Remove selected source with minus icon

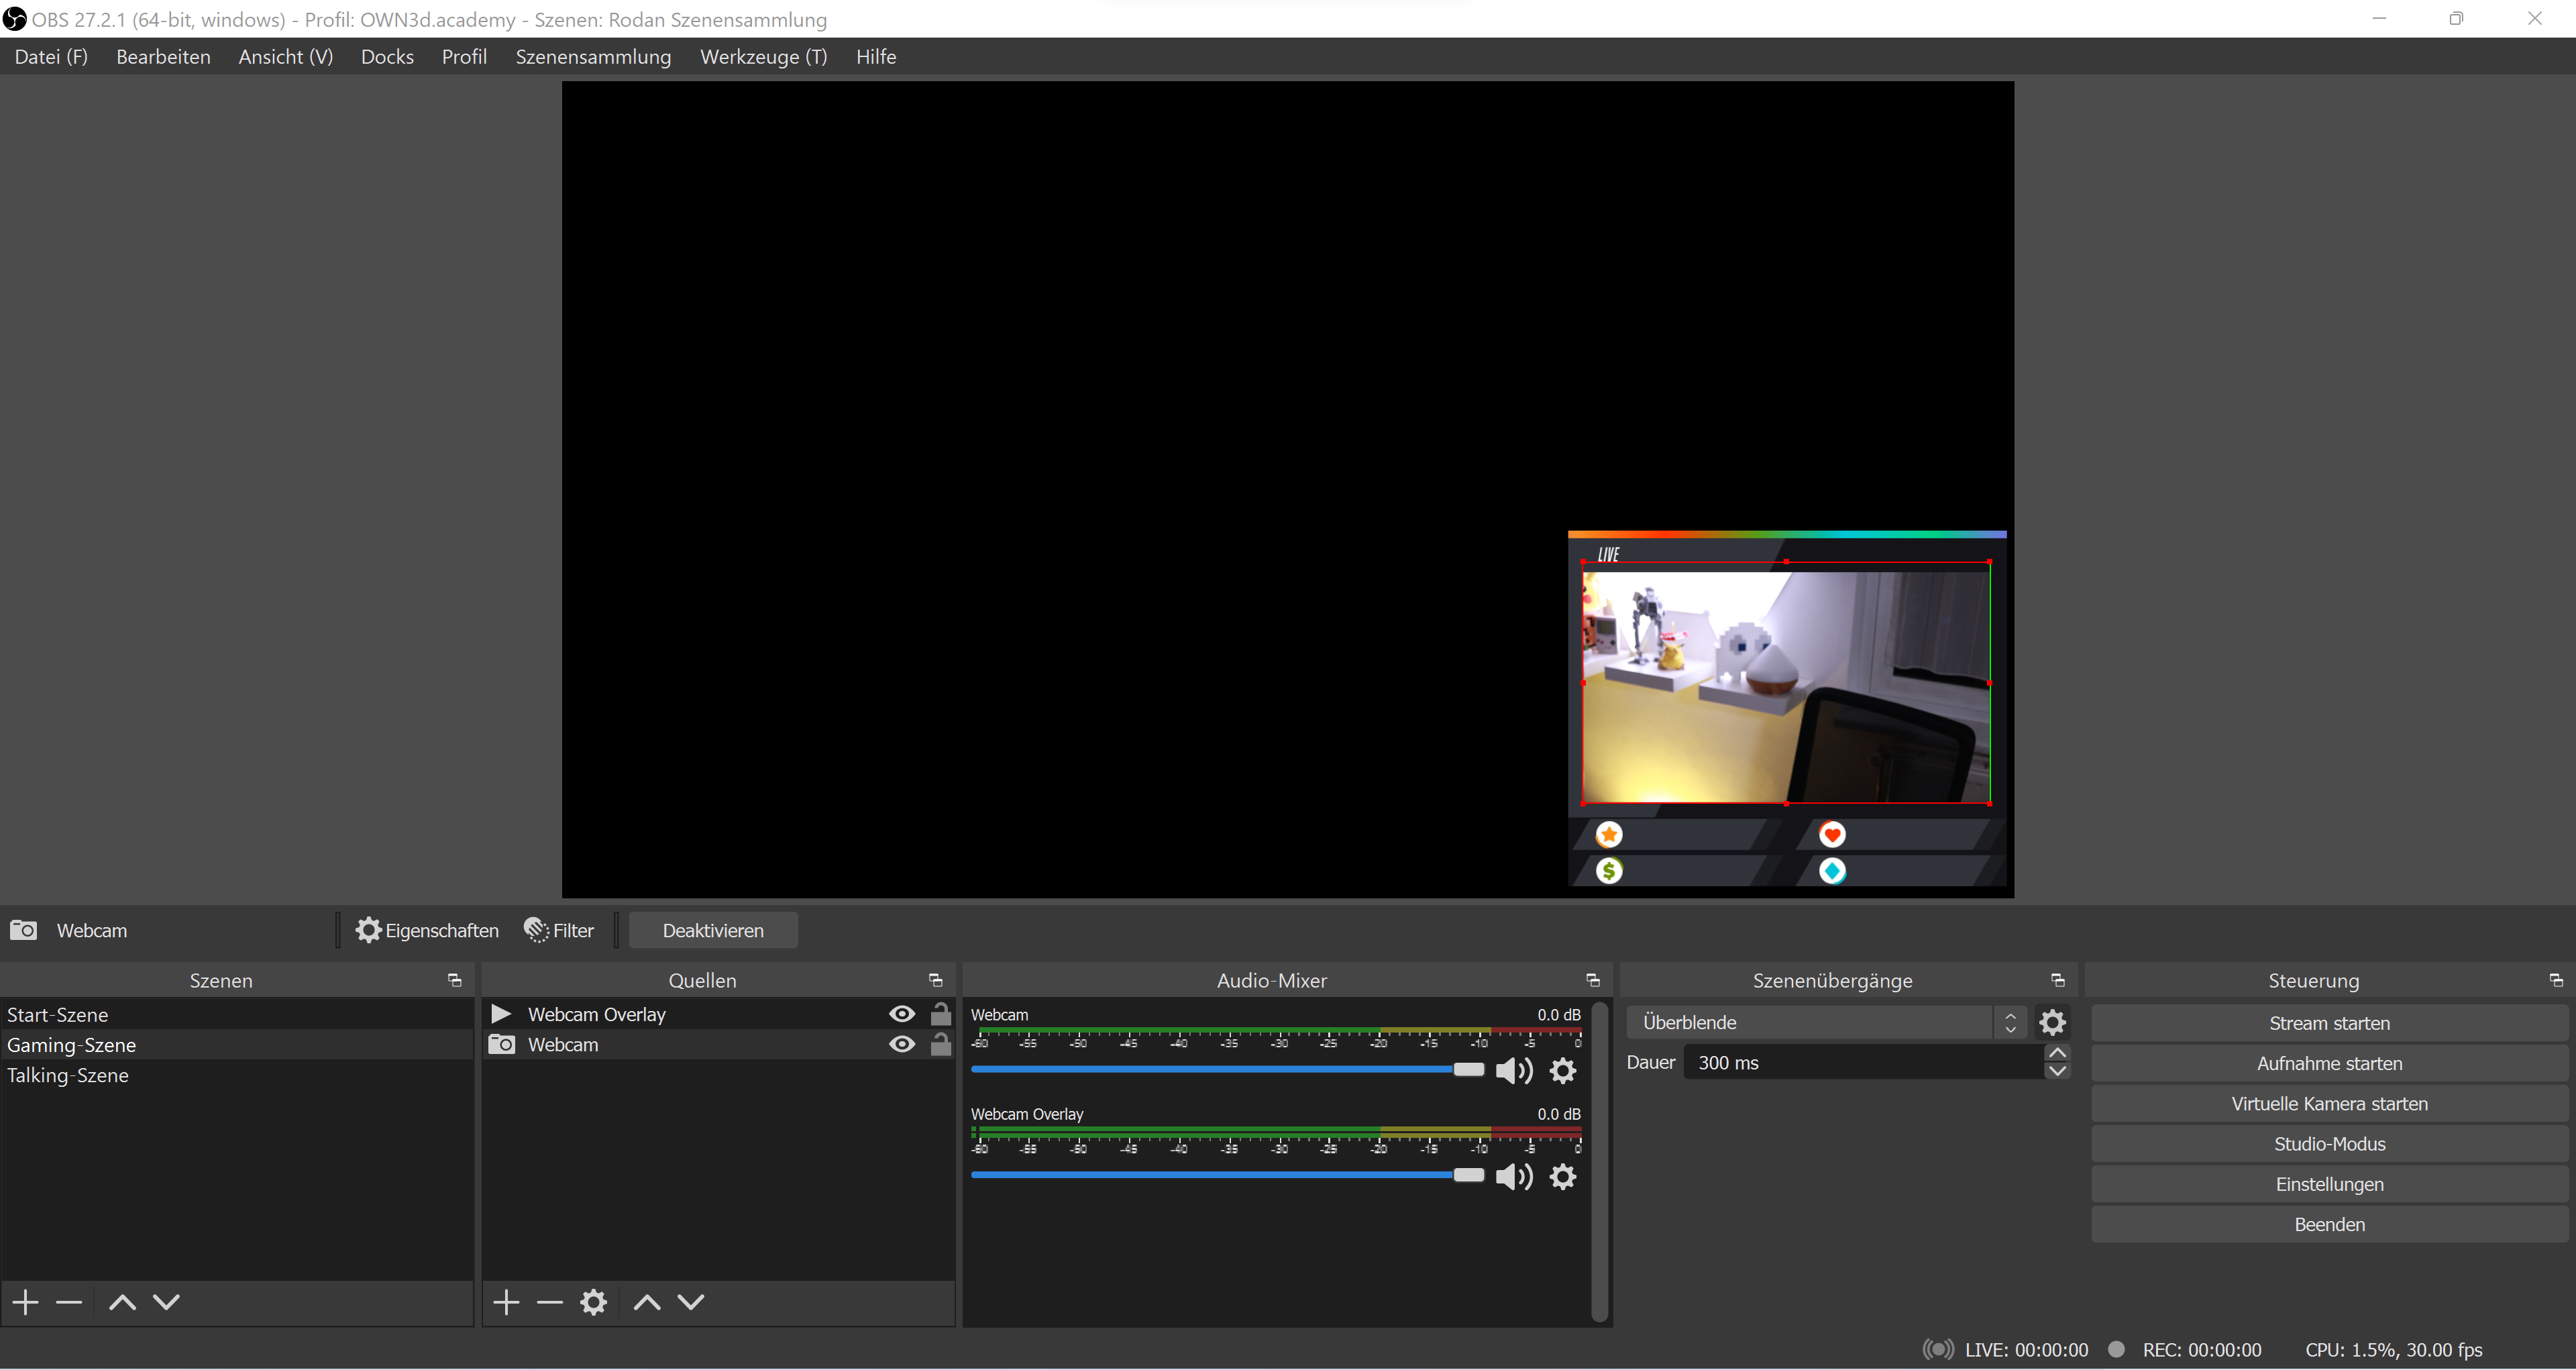click(550, 1302)
